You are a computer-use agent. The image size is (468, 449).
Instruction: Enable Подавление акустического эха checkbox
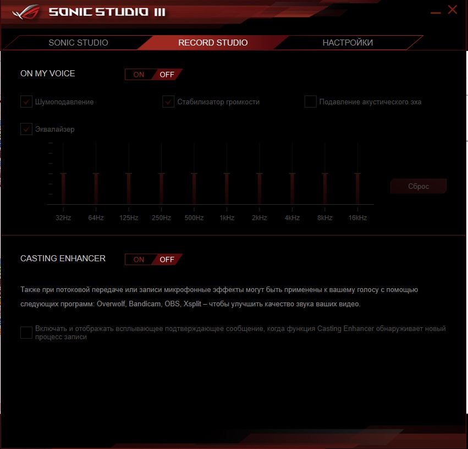(310, 102)
